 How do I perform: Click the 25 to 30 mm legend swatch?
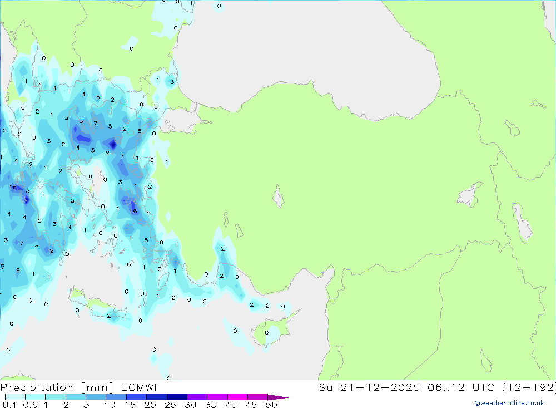click(177, 397)
